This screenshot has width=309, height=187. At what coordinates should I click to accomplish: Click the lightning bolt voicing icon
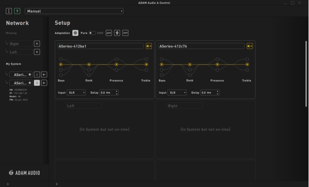point(117,33)
